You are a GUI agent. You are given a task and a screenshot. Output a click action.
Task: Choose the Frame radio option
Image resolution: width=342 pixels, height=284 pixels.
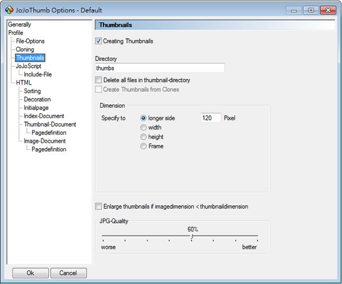(x=143, y=146)
